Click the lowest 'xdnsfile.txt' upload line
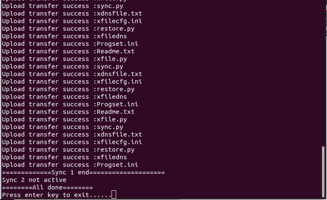Image resolution: width=327 pixels, height=200 pixels. click(x=72, y=134)
